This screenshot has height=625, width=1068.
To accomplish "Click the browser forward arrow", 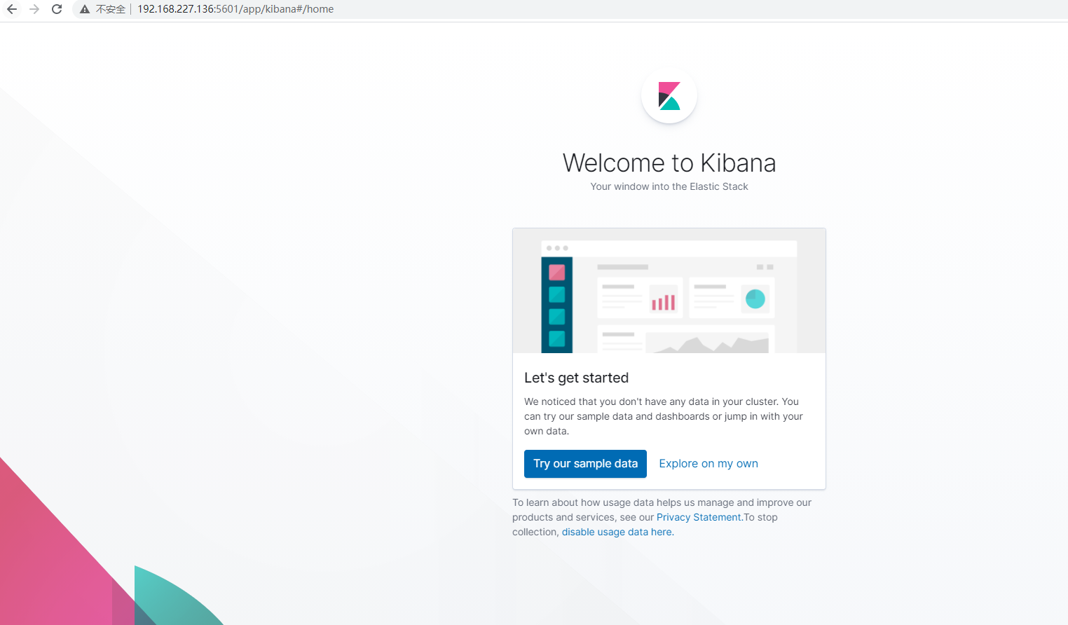I will point(34,9).
